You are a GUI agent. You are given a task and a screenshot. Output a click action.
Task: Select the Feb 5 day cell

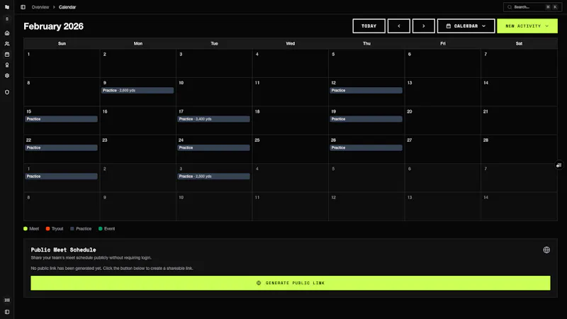[366, 63]
